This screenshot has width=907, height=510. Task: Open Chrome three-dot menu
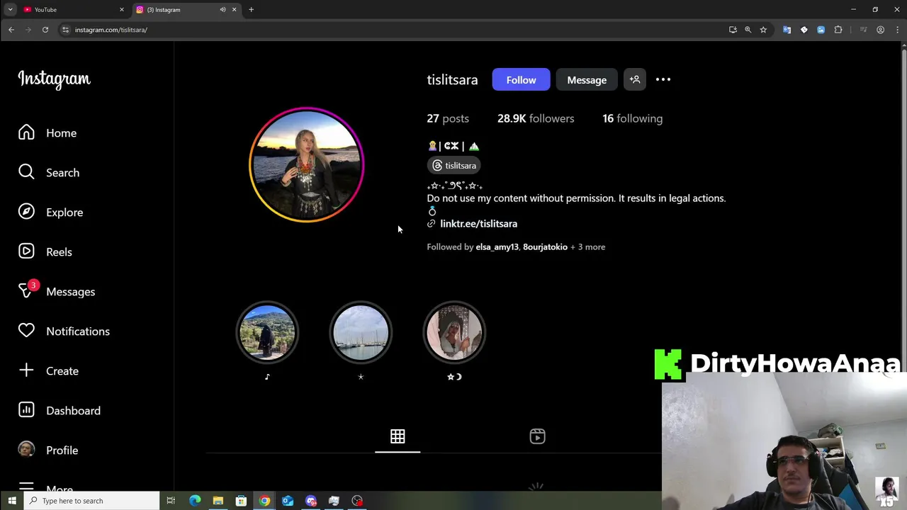point(898,30)
